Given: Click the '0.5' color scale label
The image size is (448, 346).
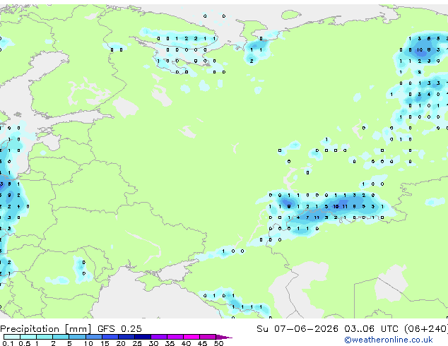Looking at the screenshot, I should point(25,343).
